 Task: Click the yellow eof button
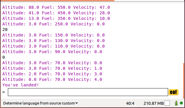(x=173, y=92)
